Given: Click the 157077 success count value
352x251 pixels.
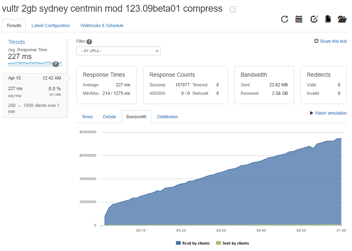Looking at the screenshot, I should pos(182,85).
